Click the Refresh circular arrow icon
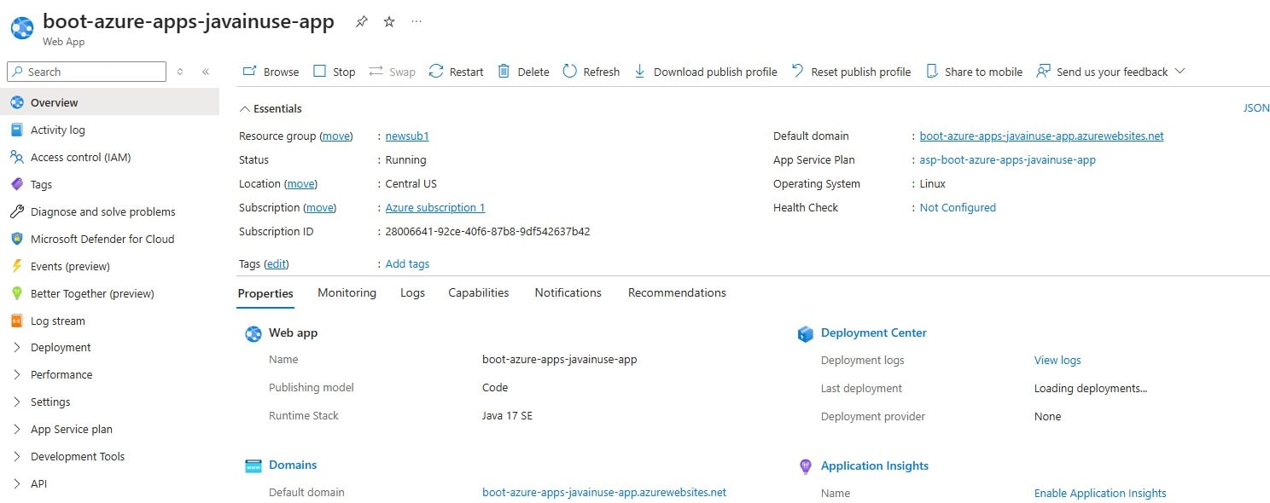The height and width of the screenshot is (503, 1270). click(x=570, y=72)
